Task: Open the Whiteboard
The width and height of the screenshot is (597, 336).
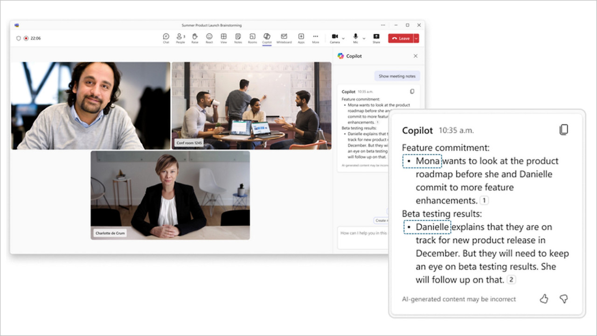Action: [284, 38]
